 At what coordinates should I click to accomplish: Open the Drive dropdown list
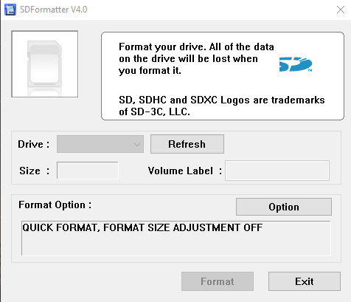click(100, 144)
